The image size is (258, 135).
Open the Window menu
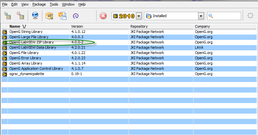click(68, 4)
